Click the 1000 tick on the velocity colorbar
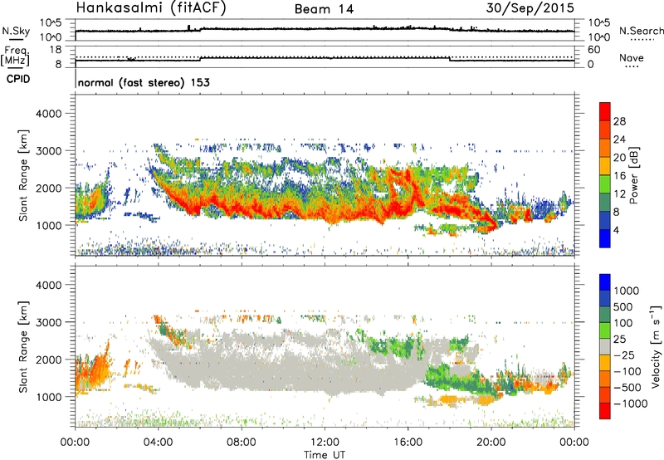 (627, 291)
